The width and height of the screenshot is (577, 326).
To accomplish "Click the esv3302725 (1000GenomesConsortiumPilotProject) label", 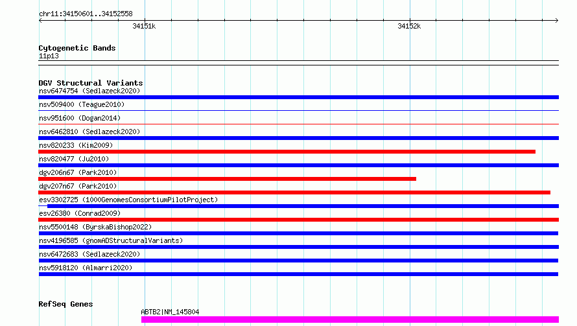I will pyautogui.click(x=128, y=200).
